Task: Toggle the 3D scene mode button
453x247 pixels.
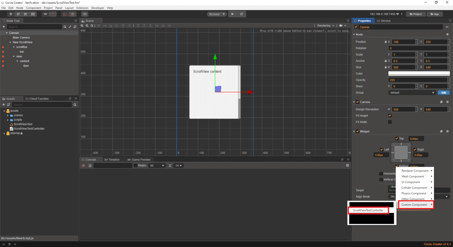Action: 85,14
